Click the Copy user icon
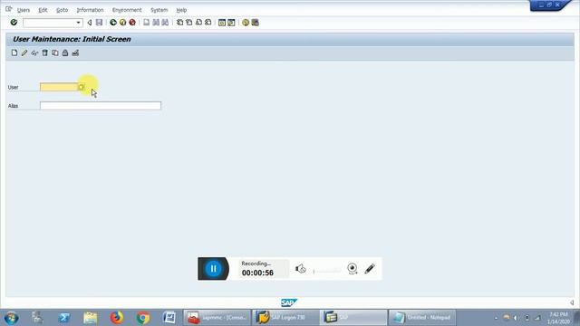The width and height of the screenshot is (580, 326). click(55, 53)
